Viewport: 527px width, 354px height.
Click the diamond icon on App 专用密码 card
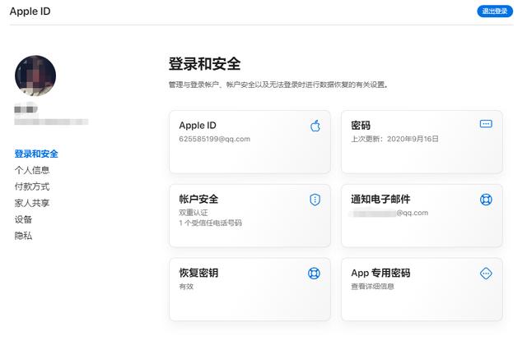pos(486,274)
